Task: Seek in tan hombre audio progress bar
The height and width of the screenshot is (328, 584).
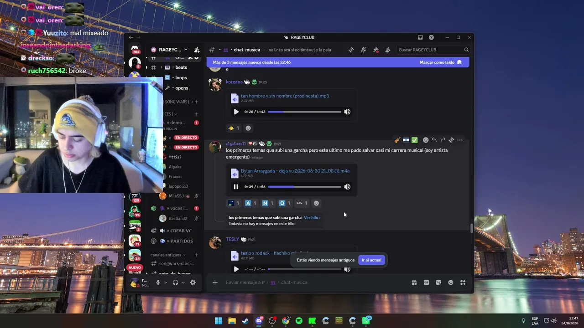Action: coord(304,112)
